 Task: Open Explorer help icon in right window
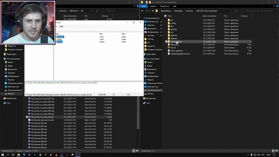pos(277,6)
